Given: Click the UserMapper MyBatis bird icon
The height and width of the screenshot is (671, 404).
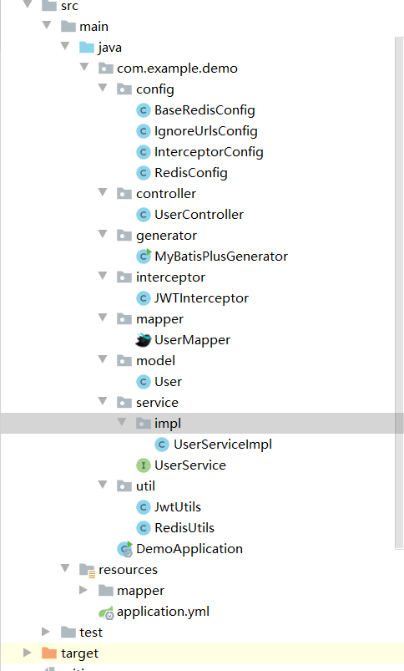Looking at the screenshot, I should (x=144, y=340).
